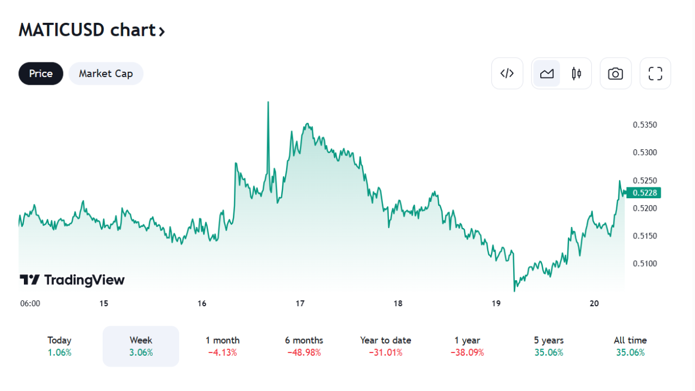Select the Market Cap toggle pill
695x391 pixels.
(106, 73)
